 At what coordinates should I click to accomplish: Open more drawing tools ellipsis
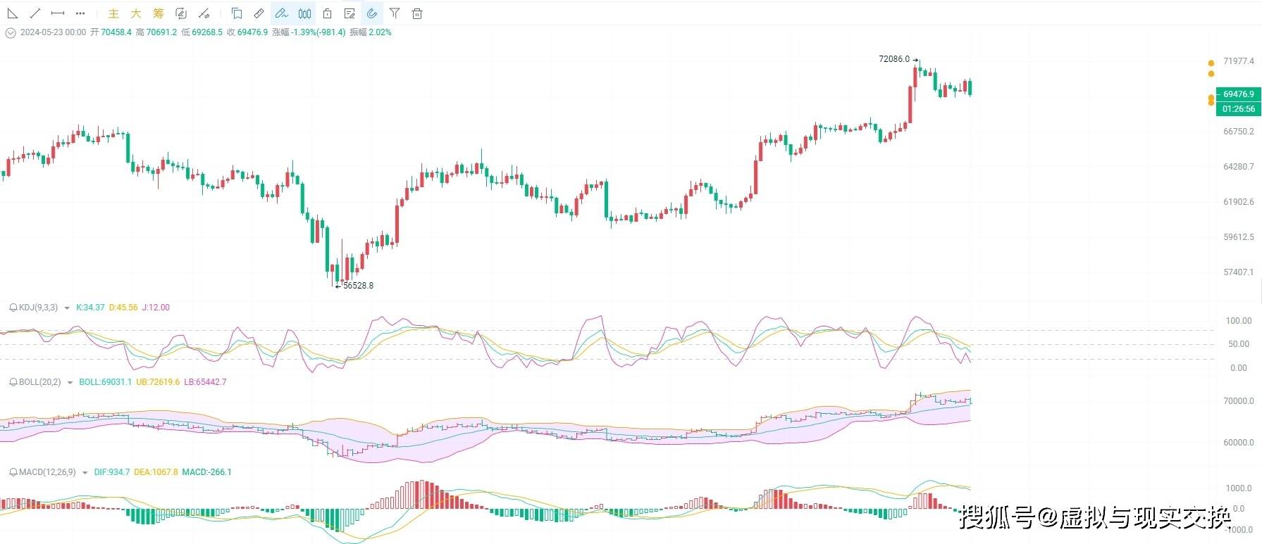pos(80,13)
